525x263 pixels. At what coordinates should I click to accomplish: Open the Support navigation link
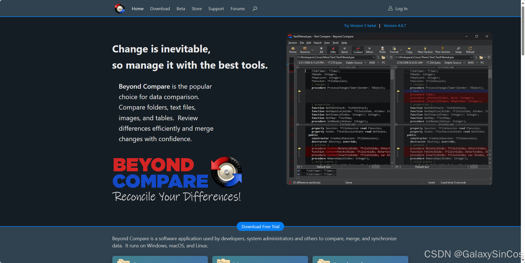point(216,9)
